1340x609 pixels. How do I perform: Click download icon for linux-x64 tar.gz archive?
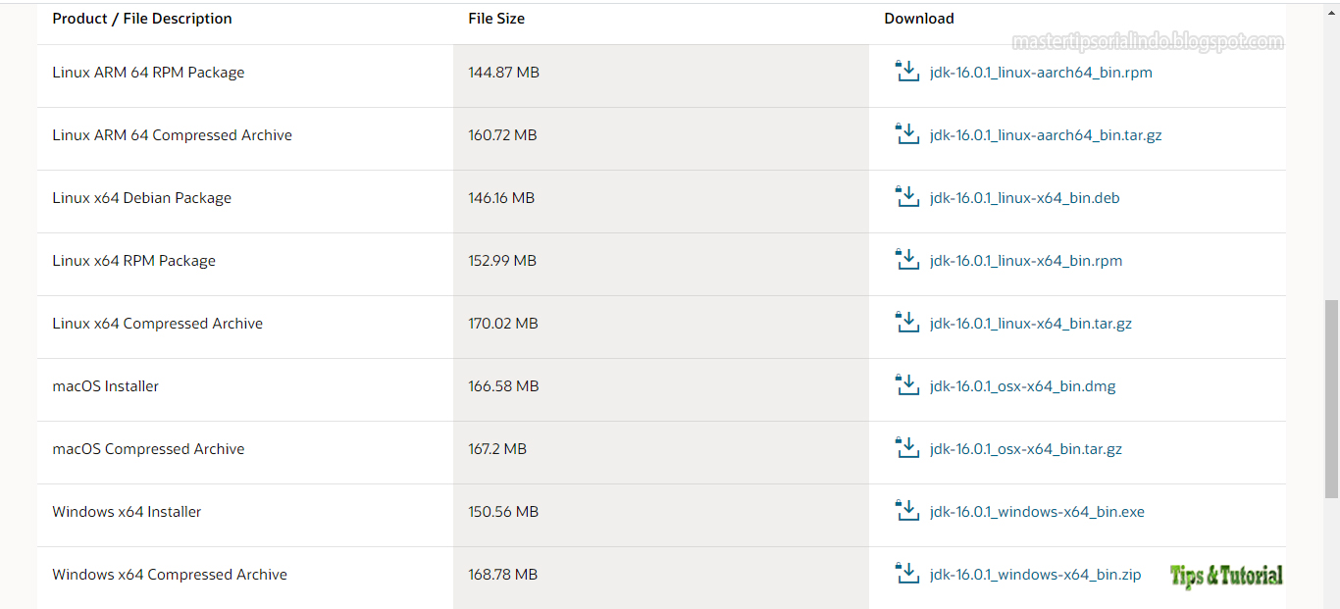pos(907,323)
